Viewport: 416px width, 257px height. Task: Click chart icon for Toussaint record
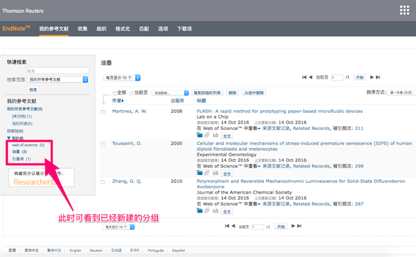215,173
